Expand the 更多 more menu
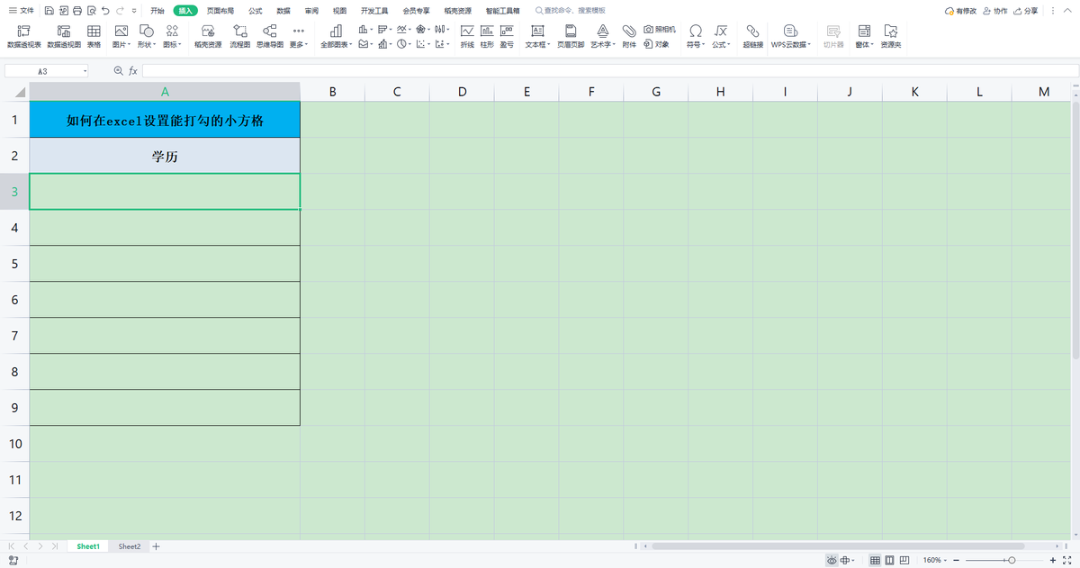Viewport: 1080px width, 568px height. point(299,36)
